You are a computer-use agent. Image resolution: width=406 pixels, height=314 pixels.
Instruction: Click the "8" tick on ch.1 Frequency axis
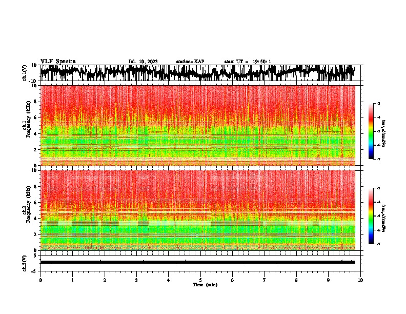click(36, 102)
